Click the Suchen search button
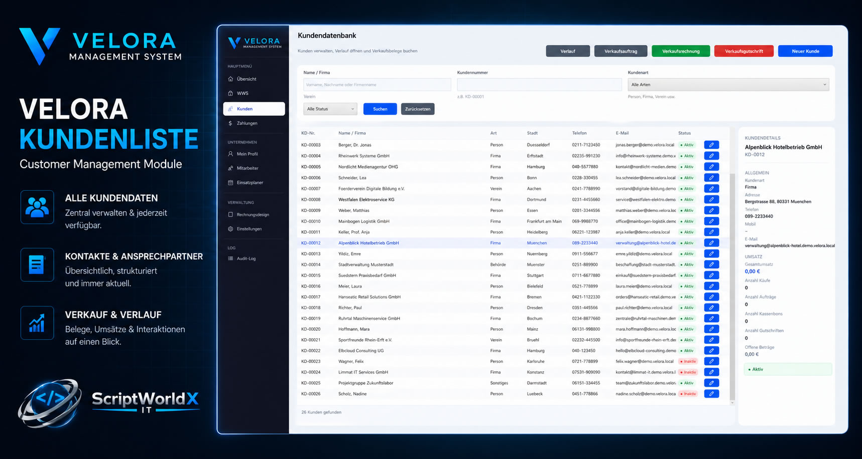862x459 pixels. point(380,109)
